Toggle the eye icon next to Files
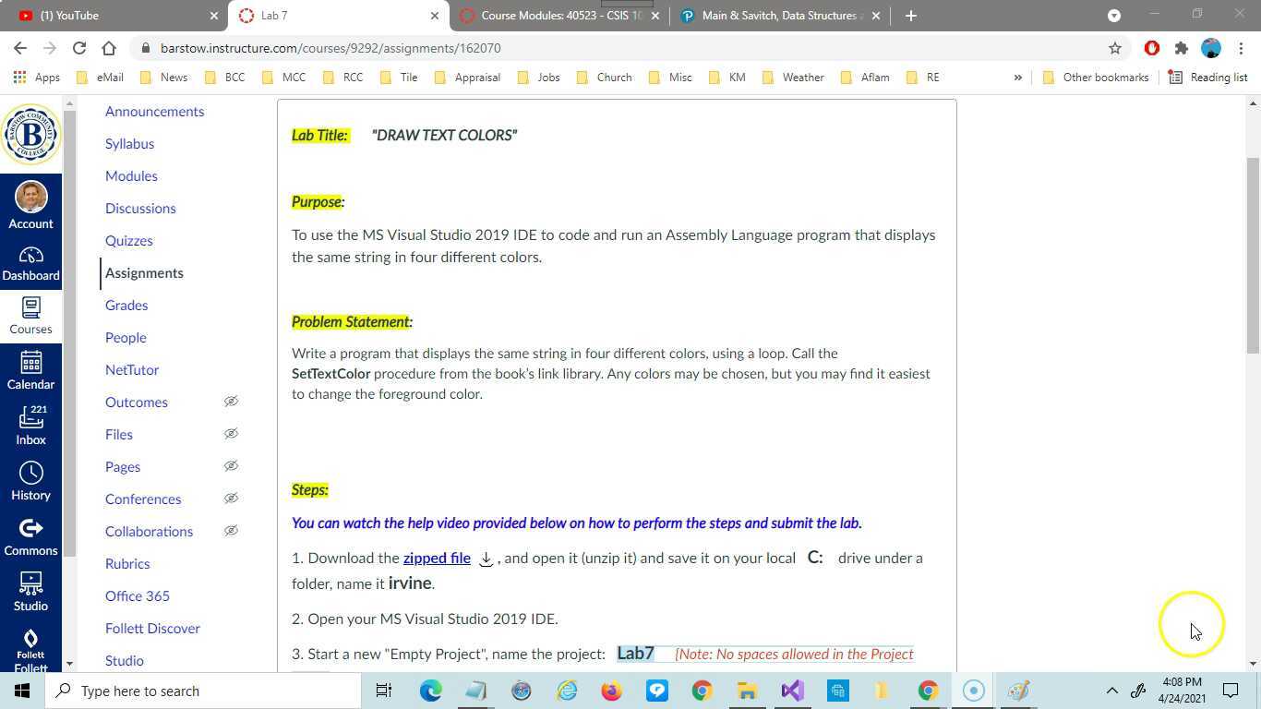The width and height of the screenshot is (1261, 709). pos(231,434)
